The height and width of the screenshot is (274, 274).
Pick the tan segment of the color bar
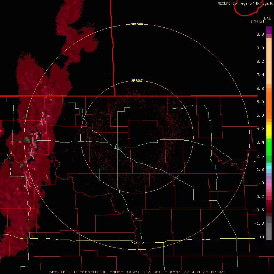(x=269, y=62)
